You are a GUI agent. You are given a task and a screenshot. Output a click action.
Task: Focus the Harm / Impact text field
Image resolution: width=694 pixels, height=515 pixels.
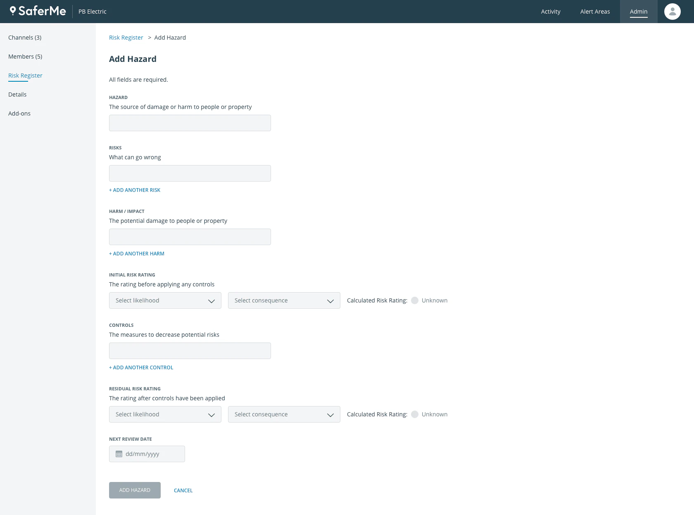(190, 237)
